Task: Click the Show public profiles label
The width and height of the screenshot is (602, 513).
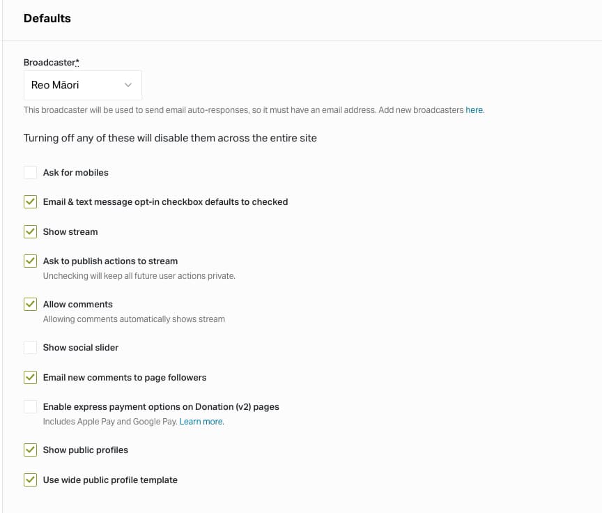Action: 86,450
